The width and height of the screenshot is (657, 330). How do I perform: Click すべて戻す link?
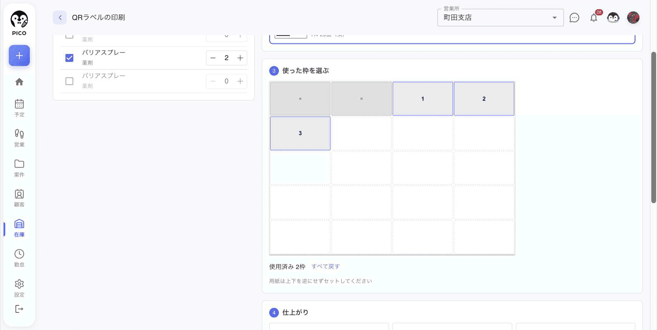coord(325,266)
